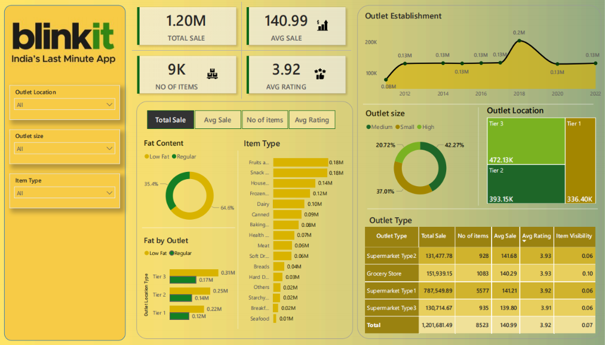
Task: Select the Supermarket Type3 row label
Action: [392, 308]
